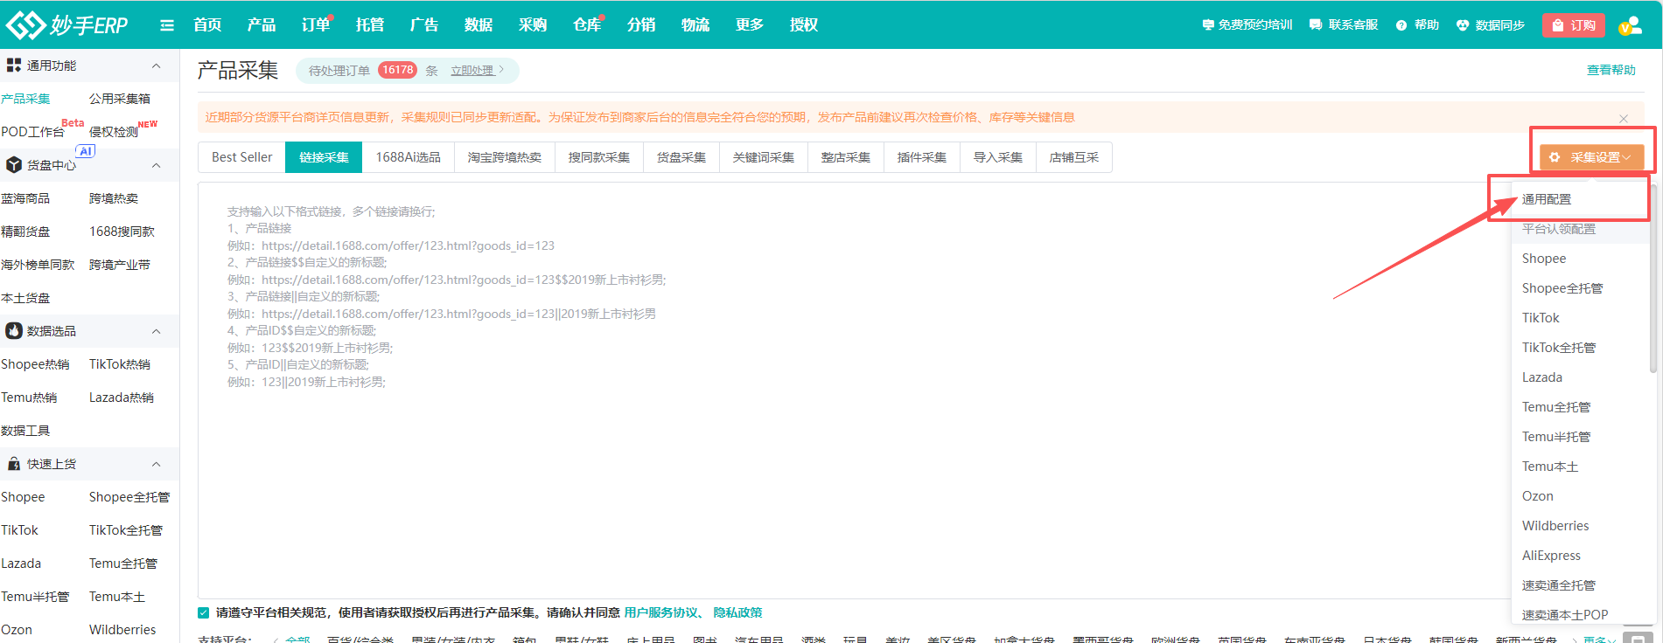Viewport: 1663px width, 643px height.
Task: Click the user avatar icon
Action: [x=1630, y=25]
